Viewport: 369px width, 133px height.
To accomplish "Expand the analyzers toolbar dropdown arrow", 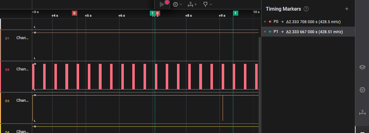I will tap(181, 4).
